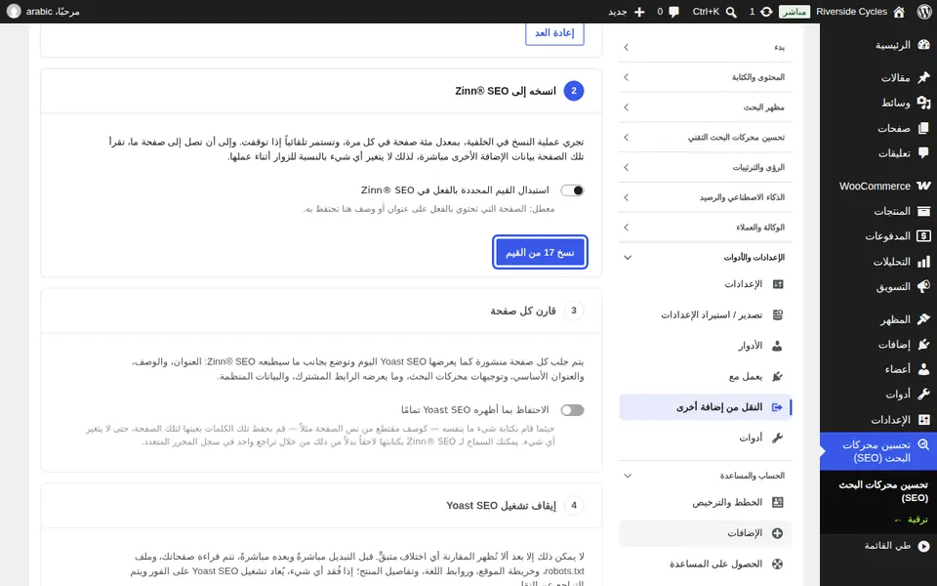The image size is (937, 586).
Task: Click the الإضافات plus-circle icon
Action: click(x=778, y=533)
